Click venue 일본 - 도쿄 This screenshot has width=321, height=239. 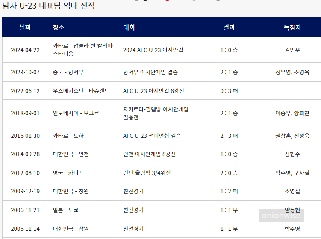click(65, 210)
